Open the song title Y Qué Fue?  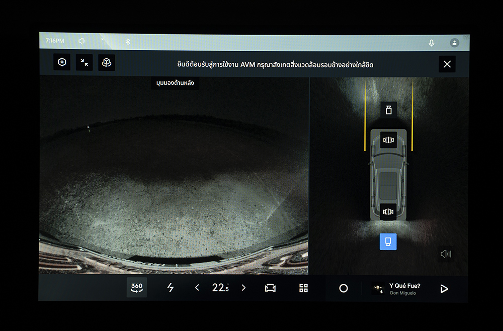point(405,286)
